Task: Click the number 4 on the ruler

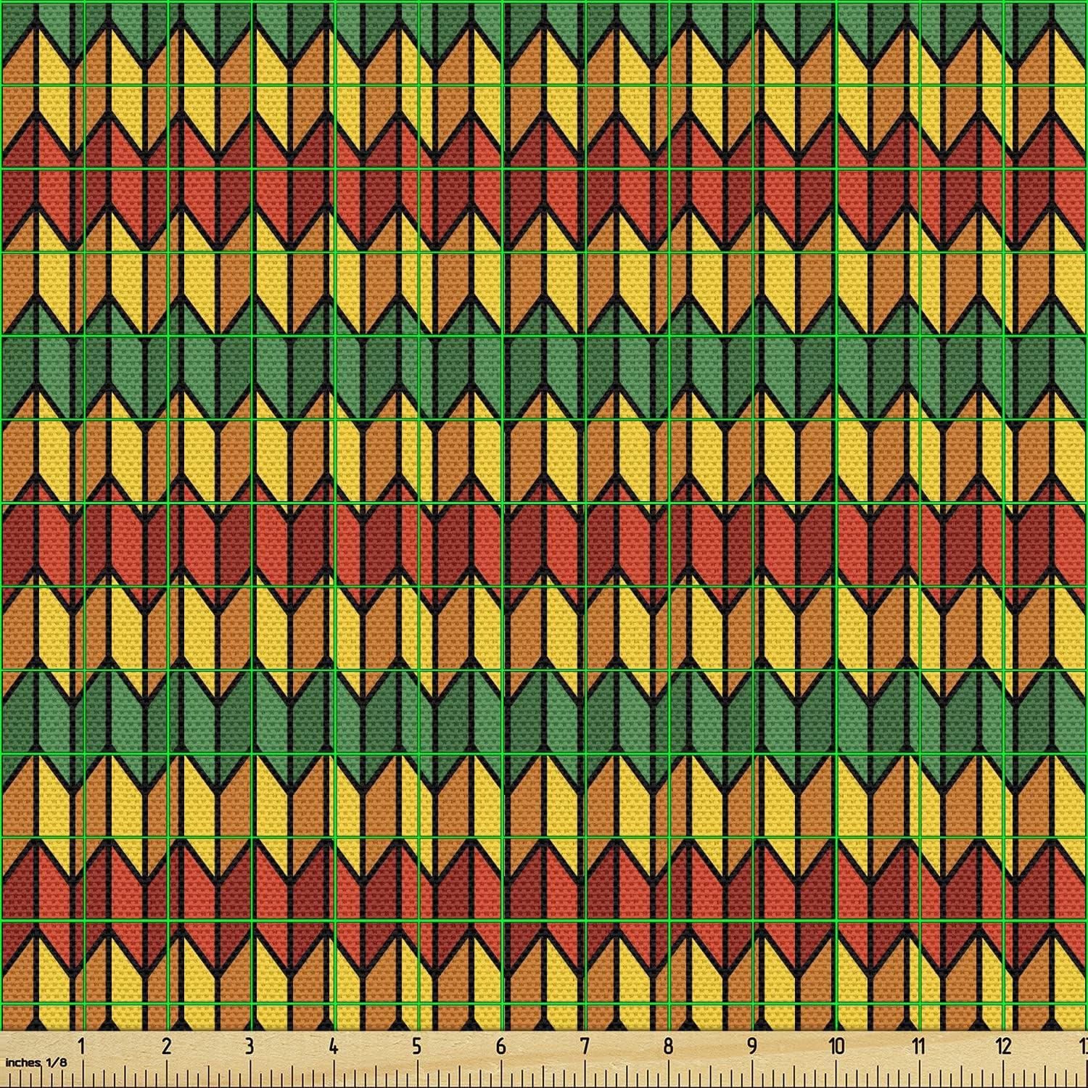Action: [x=333, y=1046]
